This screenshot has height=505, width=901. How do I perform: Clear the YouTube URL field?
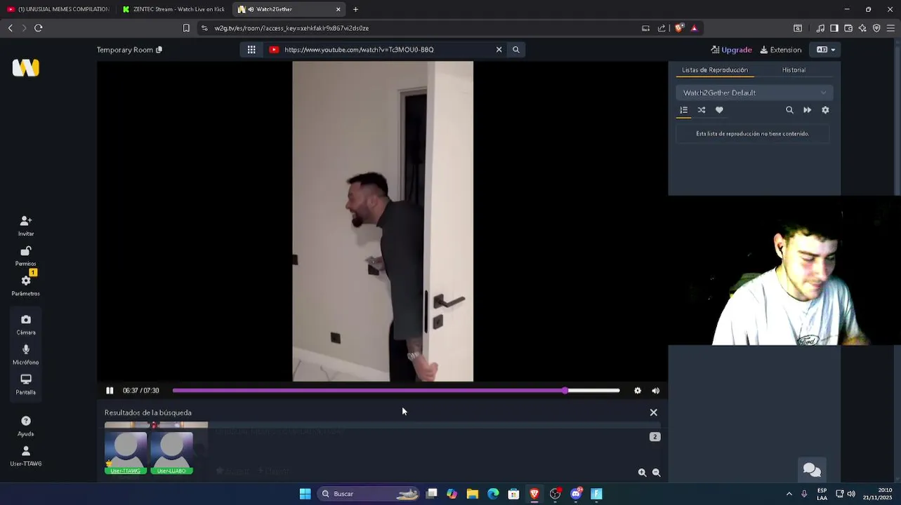tap(499, 50)
